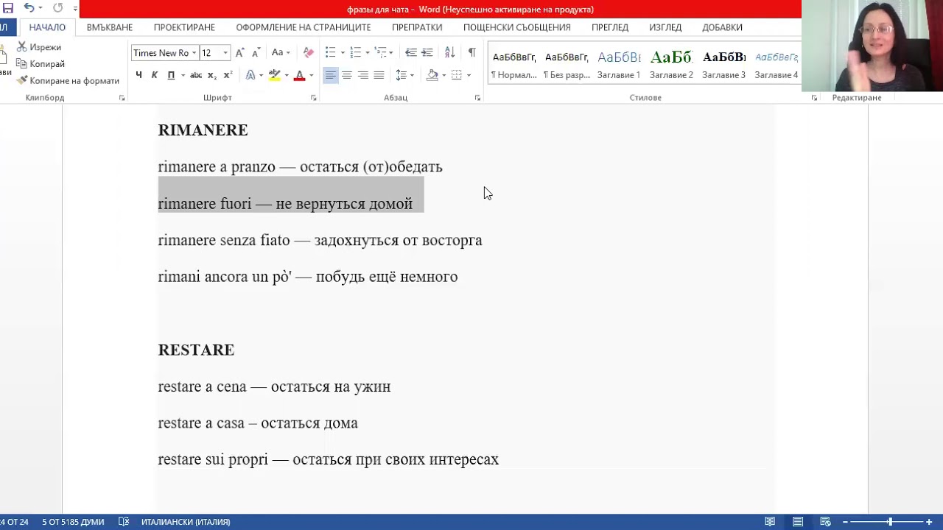Toggle italic (К) formatting
Image resolution: width=943 pixels, height=530 pixels.
tap(154, 75)
